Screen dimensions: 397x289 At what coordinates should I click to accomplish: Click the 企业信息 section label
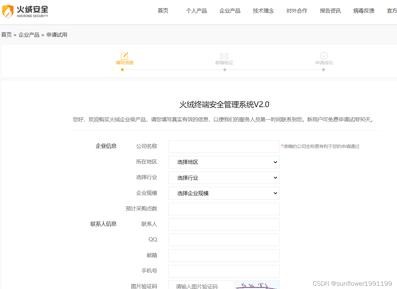click(106, 146)
